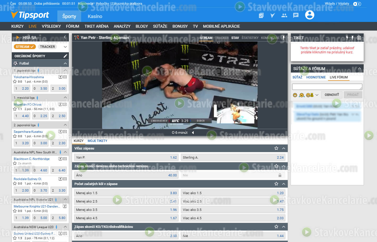The height and width of the screenshot is (242, 377).
Task: Collapse the Súťaže a fórum panel
Action: [x=359, y=68]
